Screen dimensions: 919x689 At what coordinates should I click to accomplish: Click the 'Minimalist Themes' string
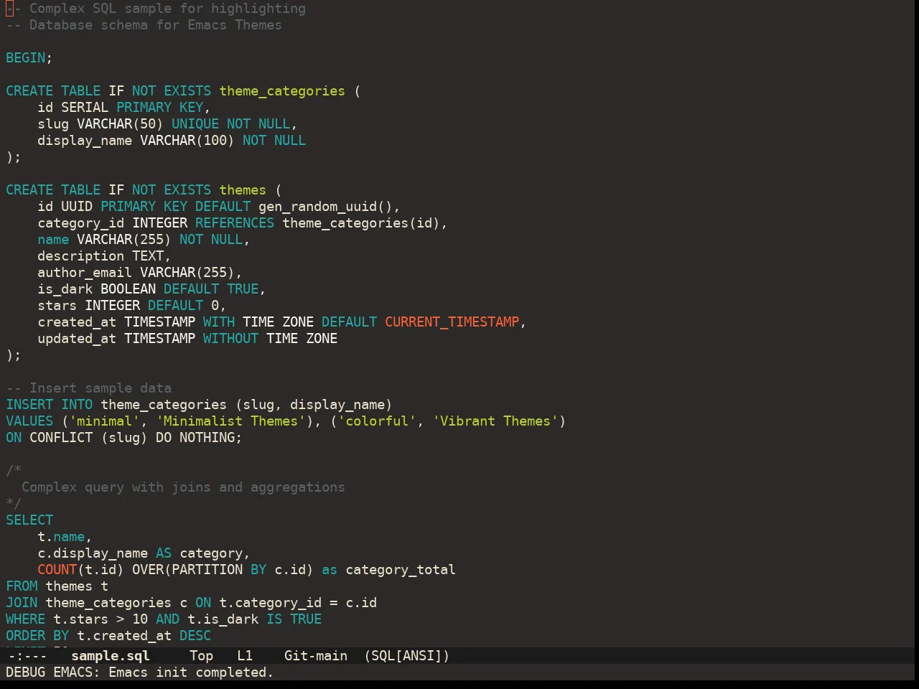click(x=230, y=421)
